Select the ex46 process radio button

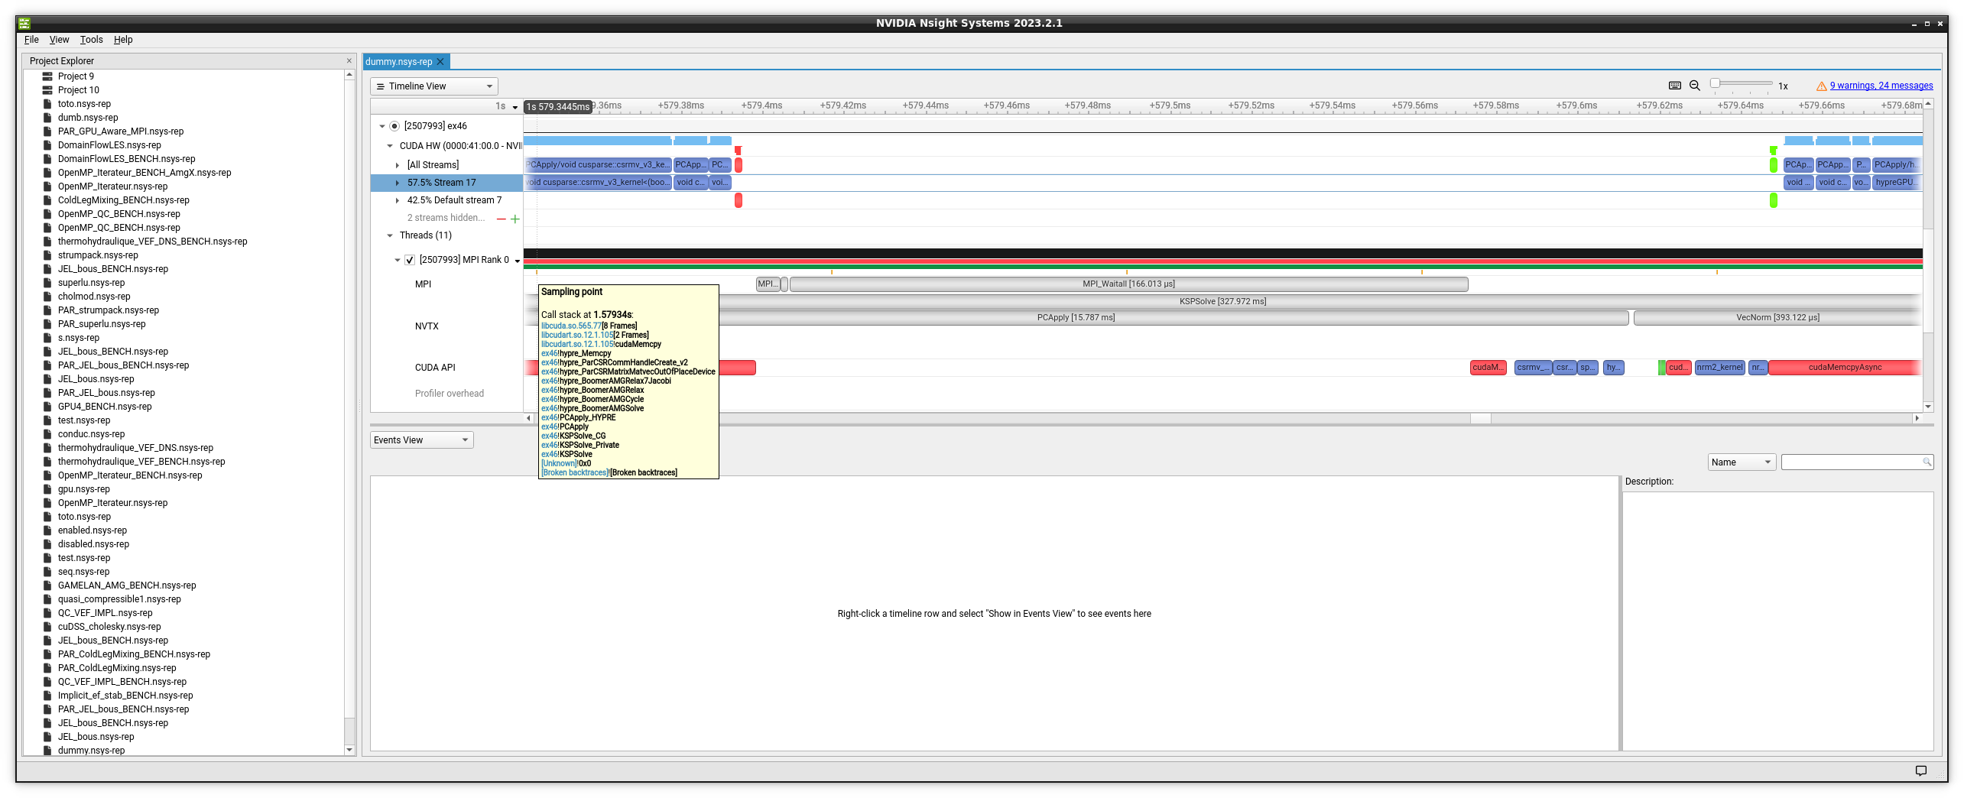(394, 126)
